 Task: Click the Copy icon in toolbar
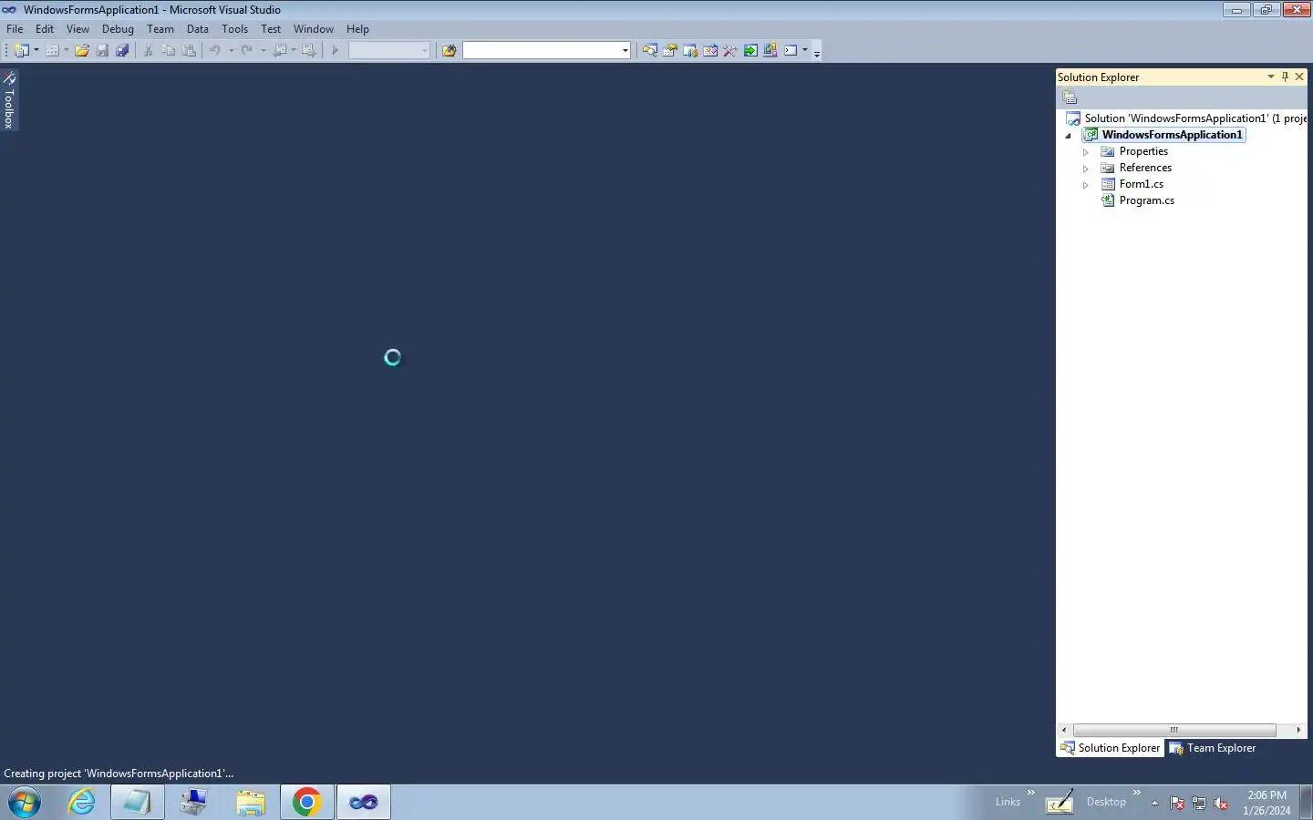pyautogui.click(x=169, y=50)
